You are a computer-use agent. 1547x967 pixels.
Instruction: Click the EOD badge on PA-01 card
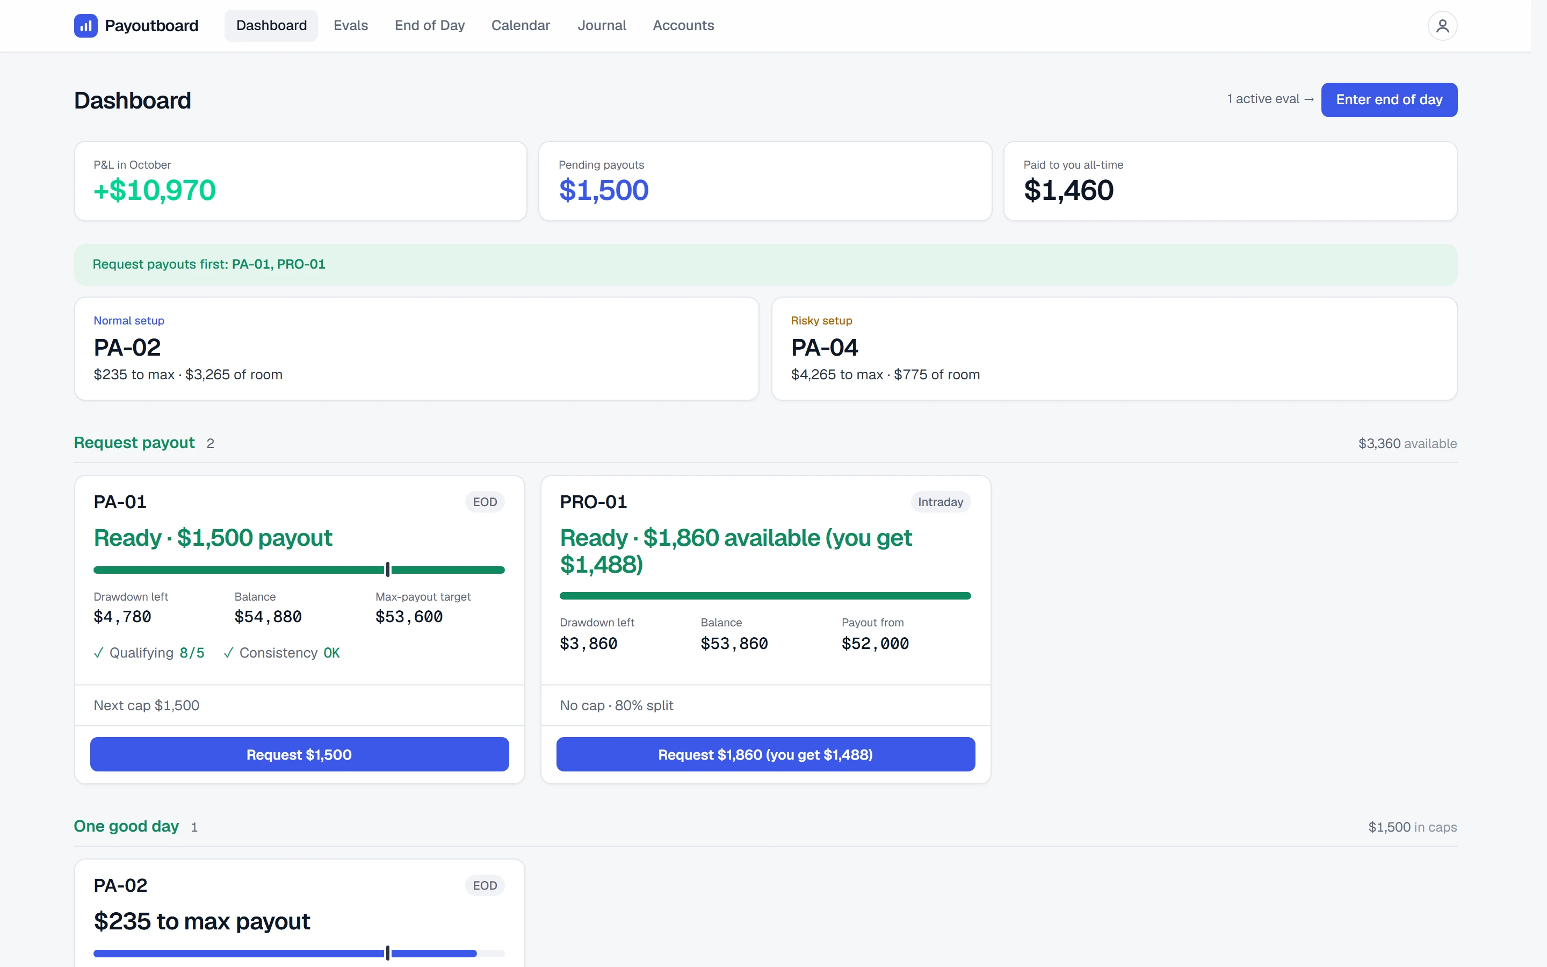(485, 502)
